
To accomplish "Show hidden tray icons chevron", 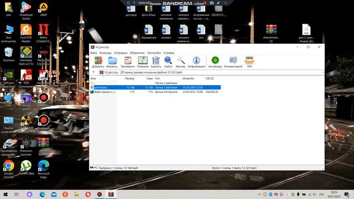I will point(259,194).
